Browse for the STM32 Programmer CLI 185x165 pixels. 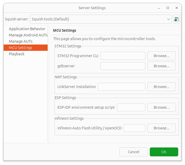point(162,56)
